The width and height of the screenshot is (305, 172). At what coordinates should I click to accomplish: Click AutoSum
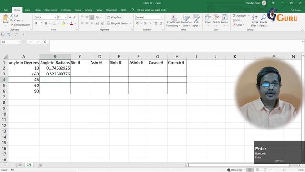(240, 16)
